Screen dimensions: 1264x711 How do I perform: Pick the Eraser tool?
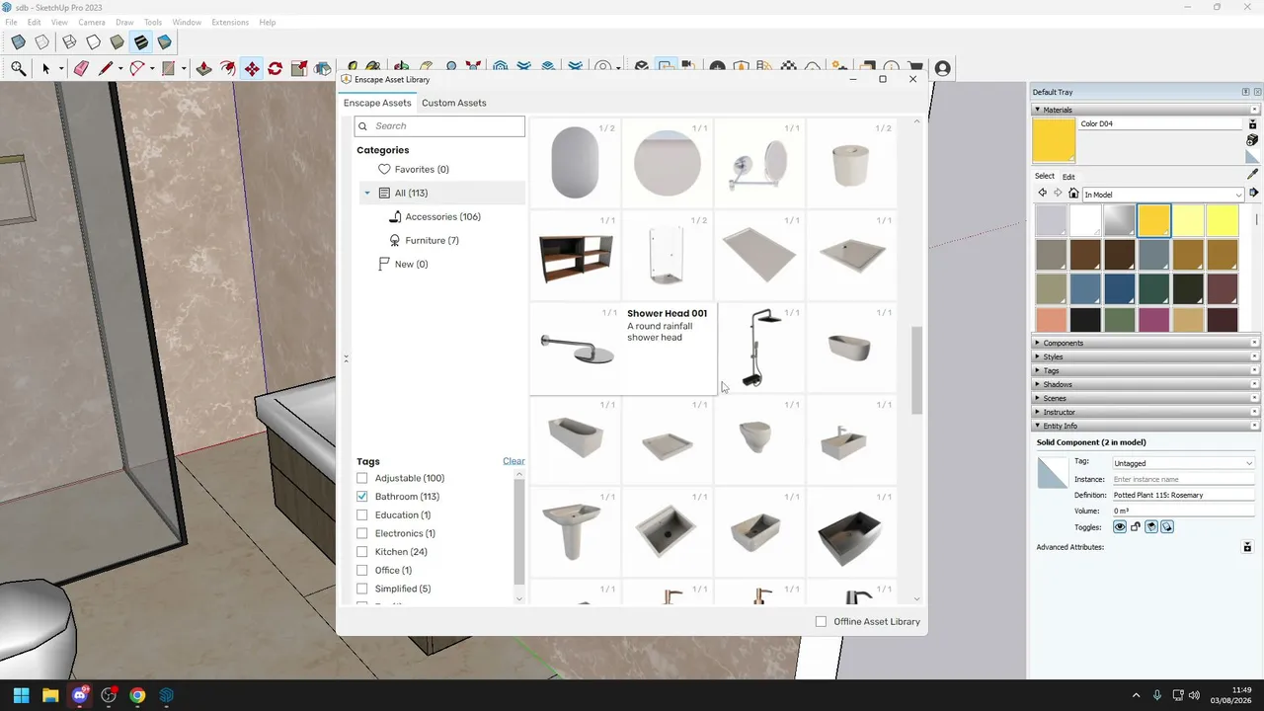click(x=81, y=68)
